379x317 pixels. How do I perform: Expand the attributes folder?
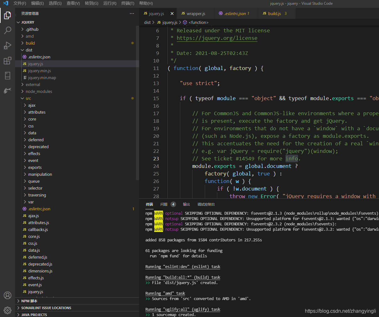tap(75, 112)
